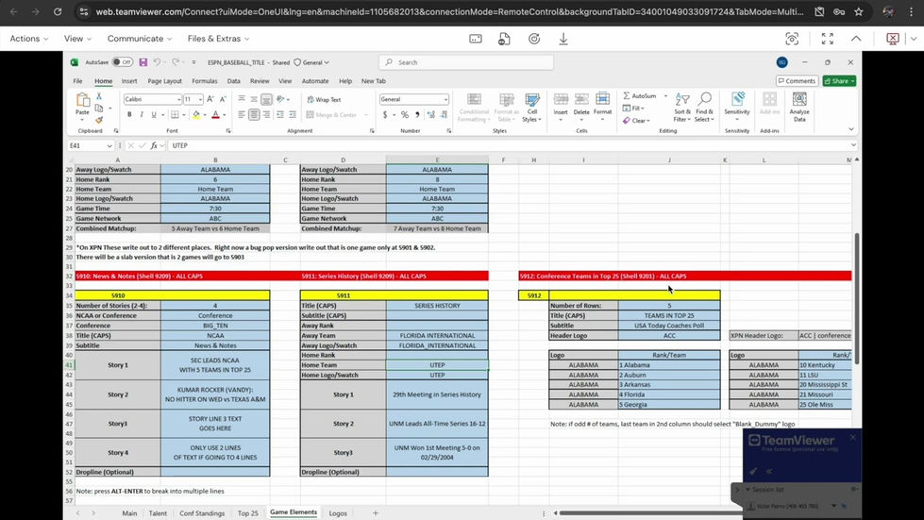Click the Accounting dollar format icon
This screenshot has width=924, height=520.
coord(385,115)
